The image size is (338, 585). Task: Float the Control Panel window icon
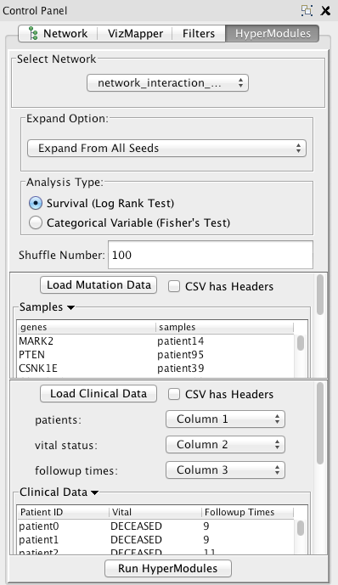(307, 10)
